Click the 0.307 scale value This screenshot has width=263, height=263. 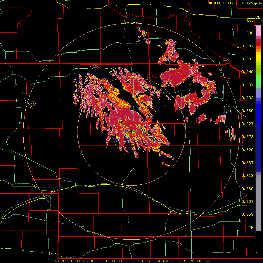pos(248,202)
